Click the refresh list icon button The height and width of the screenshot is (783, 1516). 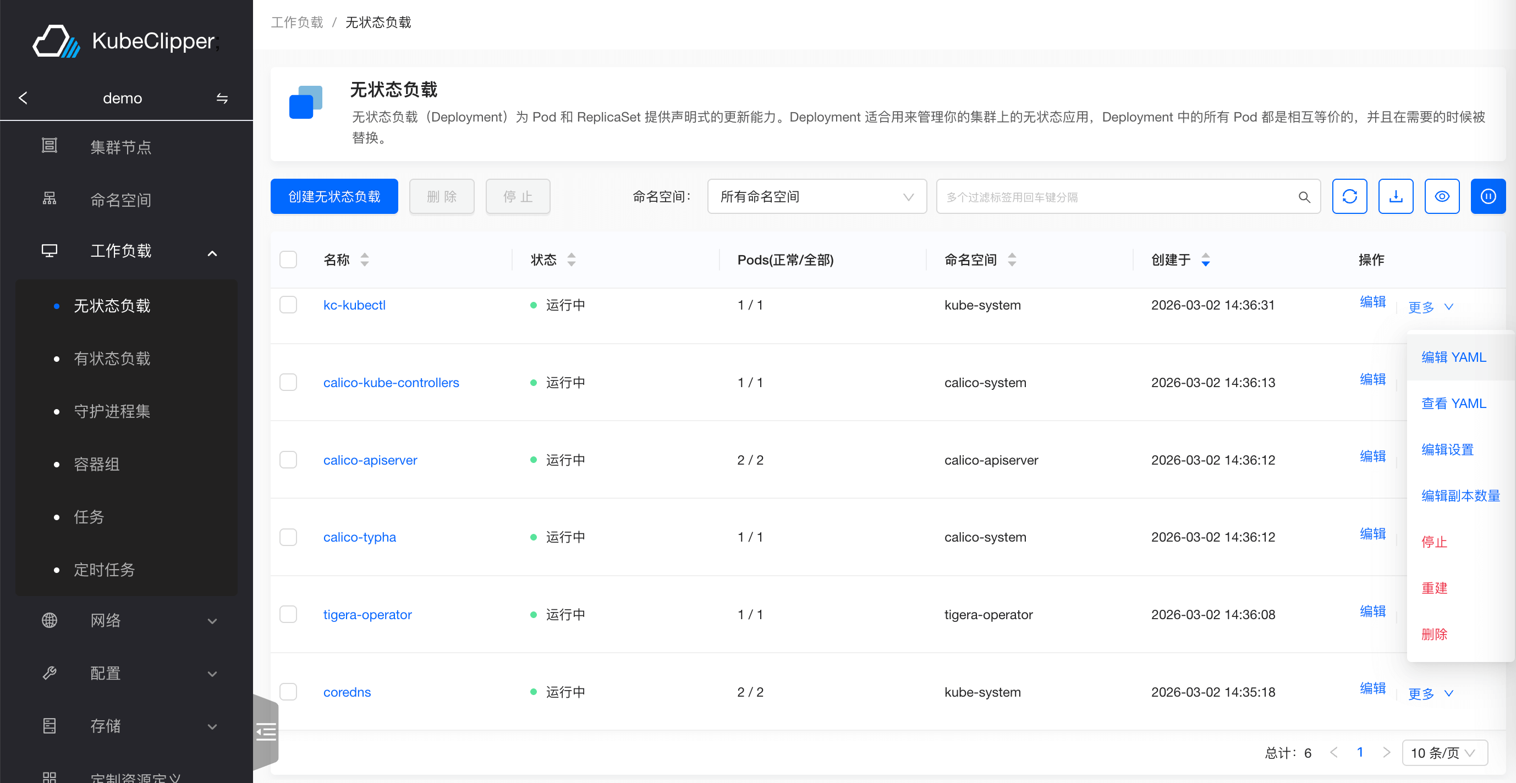coord(1349,196)
